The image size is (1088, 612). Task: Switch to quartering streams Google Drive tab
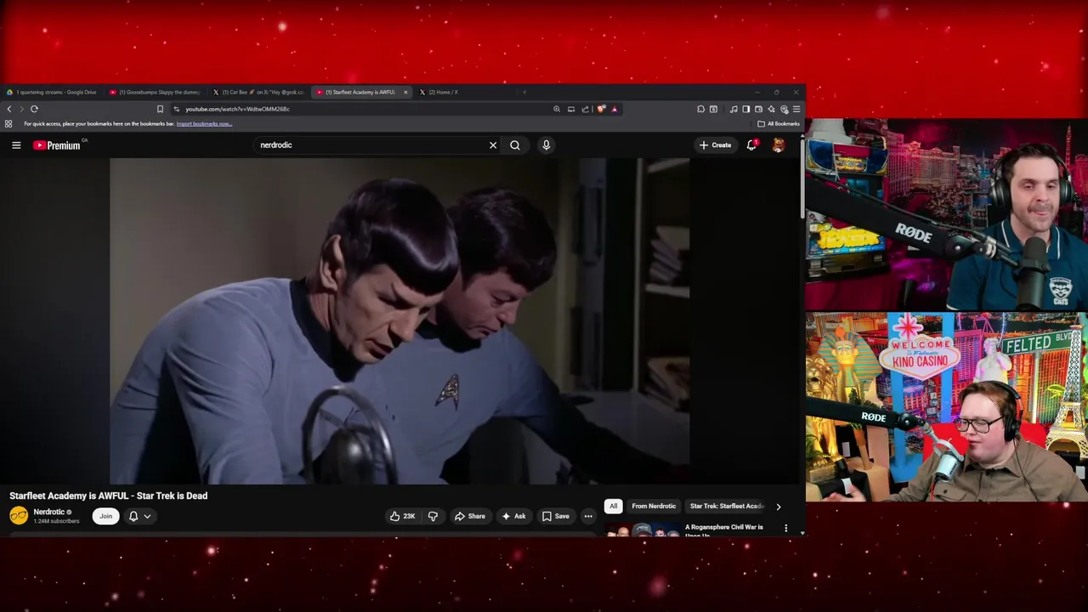click(51, 92)
